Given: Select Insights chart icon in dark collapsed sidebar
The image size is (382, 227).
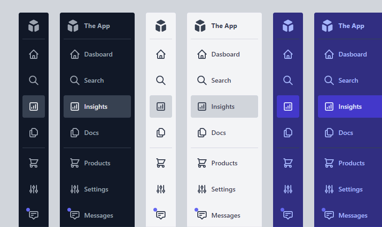Looking at the screenshot, I should (x=34, y=106).
